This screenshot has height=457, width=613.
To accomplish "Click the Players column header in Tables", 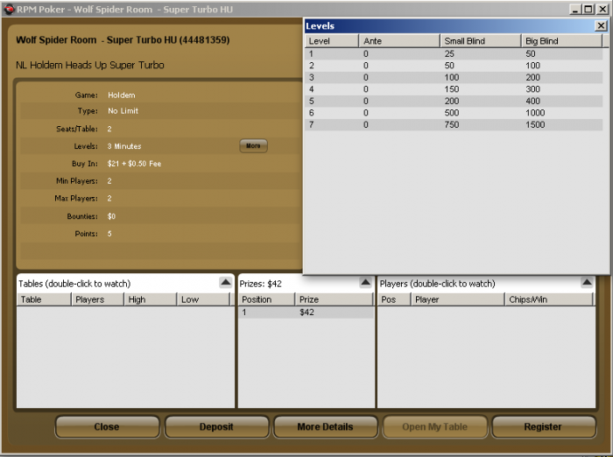I will [x=97, y=299].
